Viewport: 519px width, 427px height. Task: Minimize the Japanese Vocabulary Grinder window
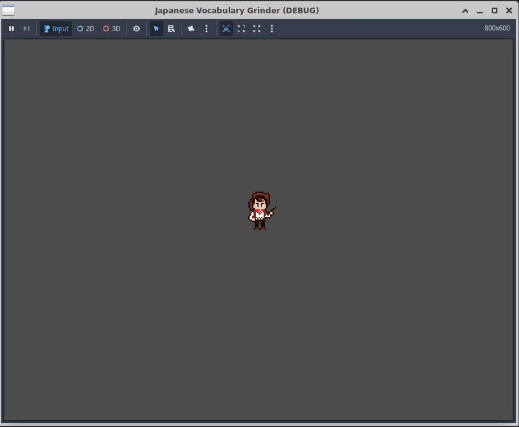pyautogui.click(x=480, y=11)
